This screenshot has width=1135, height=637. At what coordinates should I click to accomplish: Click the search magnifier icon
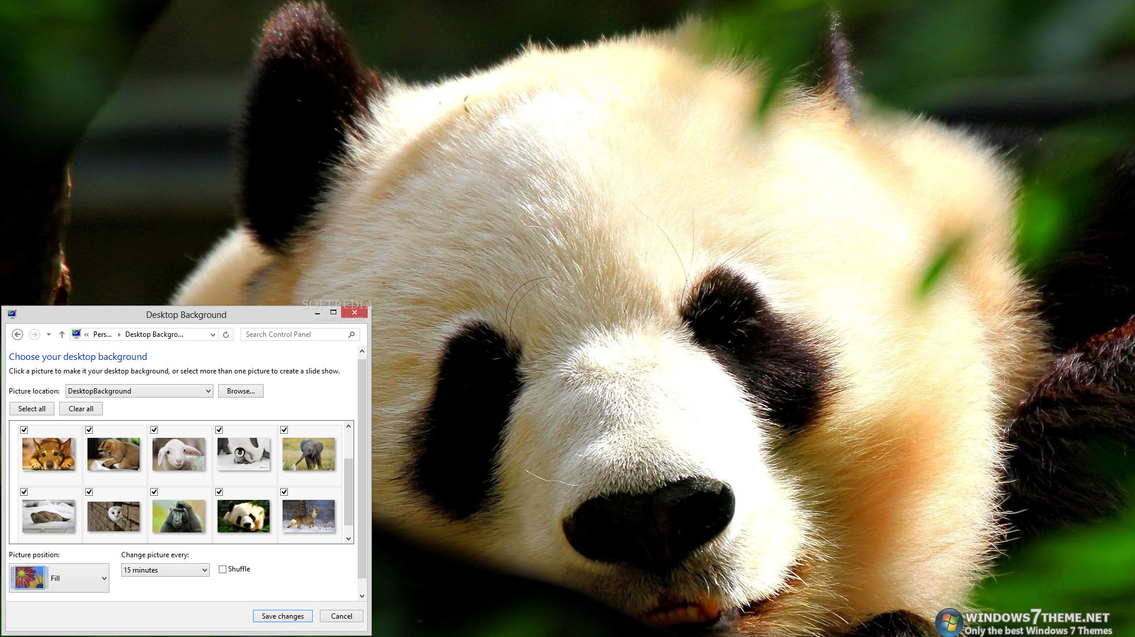(351, 334)
